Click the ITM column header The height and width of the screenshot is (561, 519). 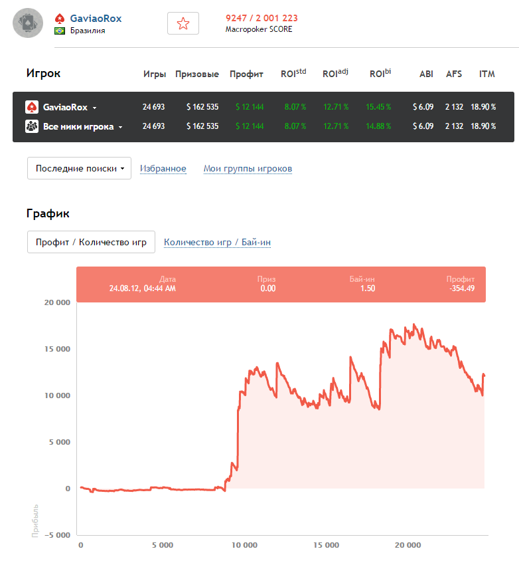[x=486, y=74]
